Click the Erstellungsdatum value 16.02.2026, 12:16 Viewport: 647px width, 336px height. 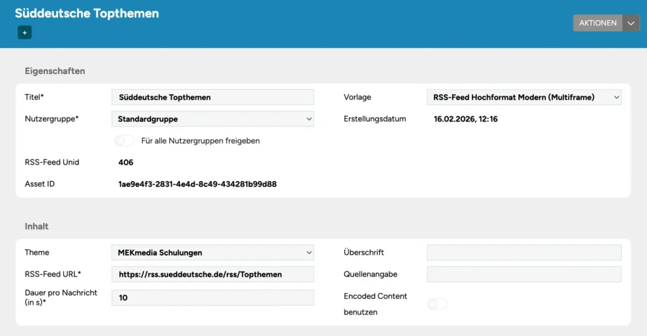point(466,119)
